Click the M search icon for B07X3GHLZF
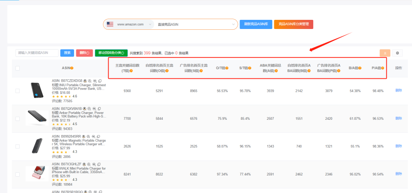Image resolution: width=412 pixels, height=193 pixels. pyautogui.click(x=94, y=164)
